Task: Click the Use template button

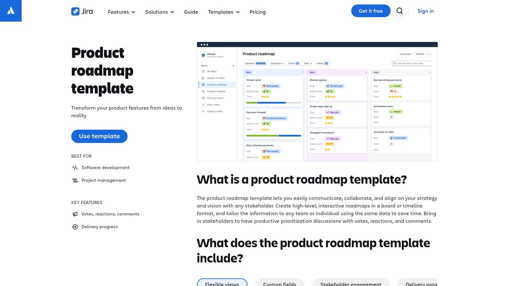Action: click(99, 136)
